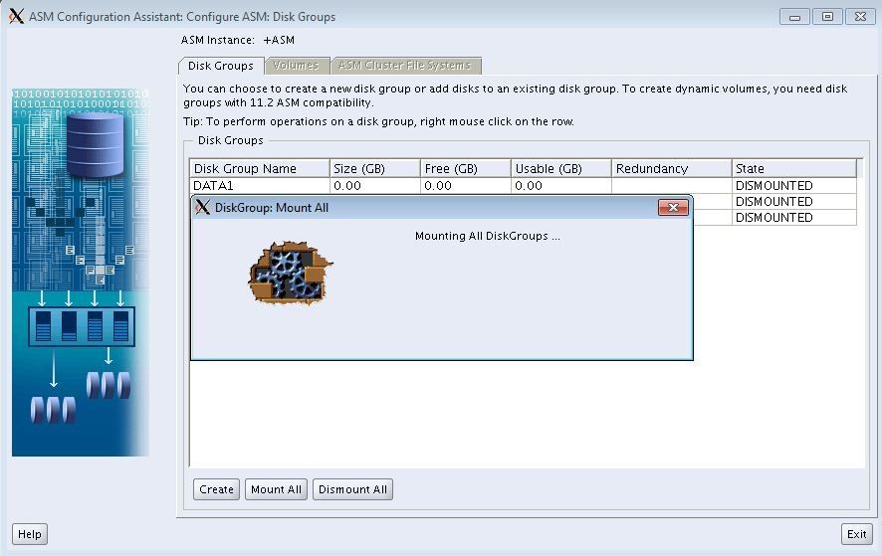The width and height of the screenshot is (882, 556).
Task: Click the X icon in Mount All dialog title
Action: click(x=202, y=208)
